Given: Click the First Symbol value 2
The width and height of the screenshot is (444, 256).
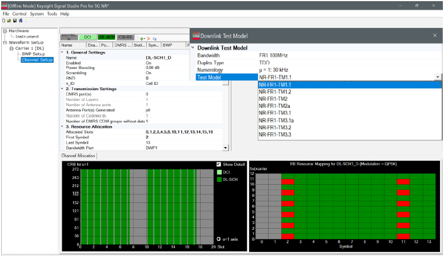Looking at the screenshot, I should (147, 137).
